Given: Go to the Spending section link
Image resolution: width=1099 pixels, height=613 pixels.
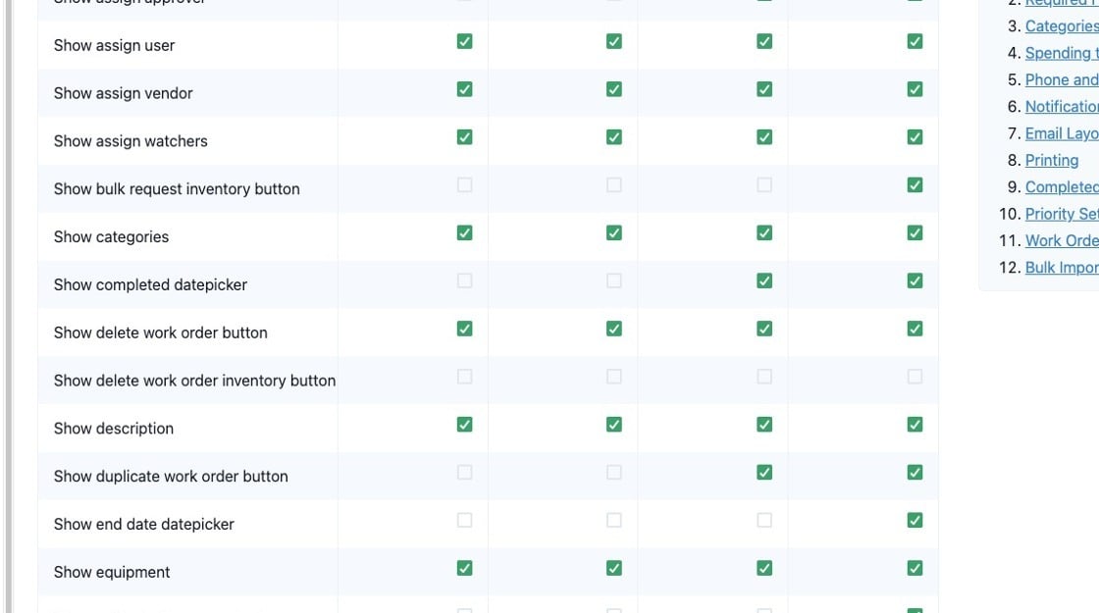Looking at the screenshot, I should click(x=1062, y=53).
